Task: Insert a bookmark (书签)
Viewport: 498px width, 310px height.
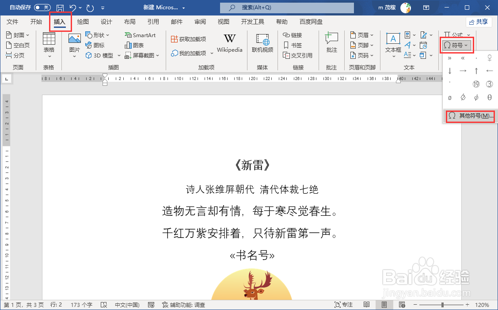Action: (x=292, y=45)
